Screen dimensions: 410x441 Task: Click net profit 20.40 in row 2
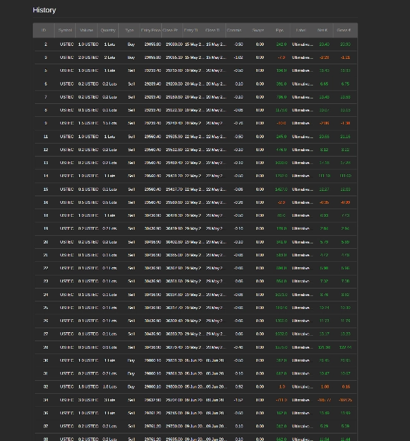[x=324, y=44]
